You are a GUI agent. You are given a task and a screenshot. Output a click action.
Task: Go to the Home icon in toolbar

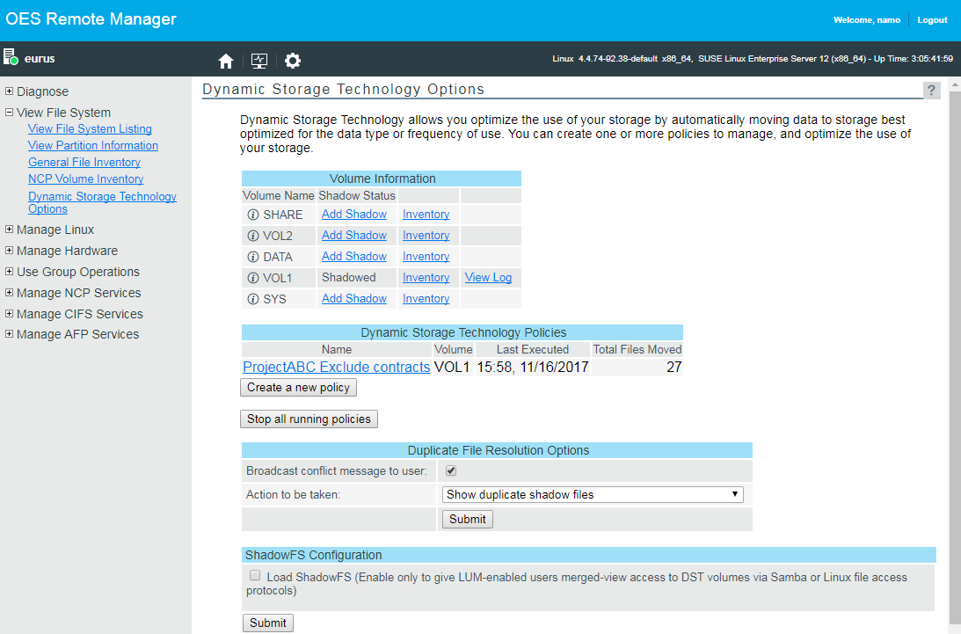226,61
